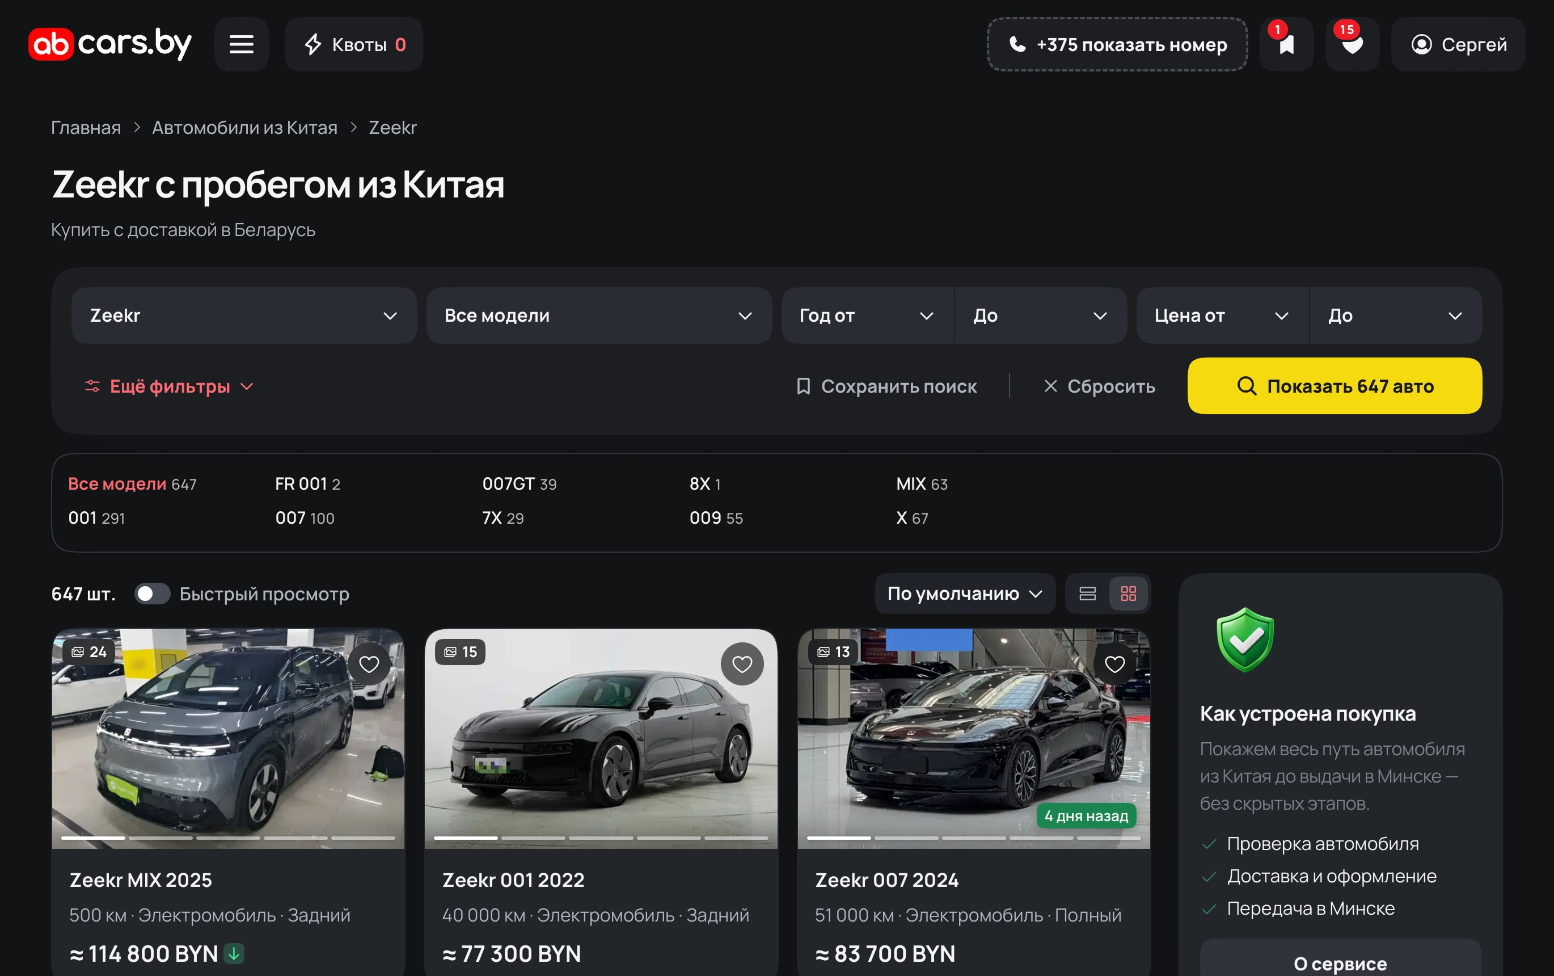The width and height of the screenshot is (1554, 976).
Task: Click Показать 647 авто button
Action: 1335,386
